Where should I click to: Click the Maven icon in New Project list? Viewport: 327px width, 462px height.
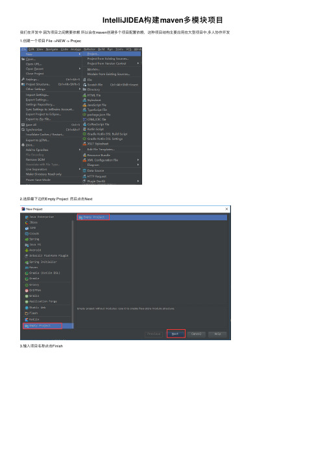(27, 268)
